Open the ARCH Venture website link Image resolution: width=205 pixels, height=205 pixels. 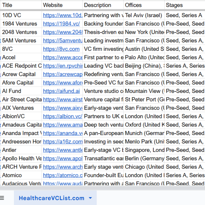click(63, 167)
